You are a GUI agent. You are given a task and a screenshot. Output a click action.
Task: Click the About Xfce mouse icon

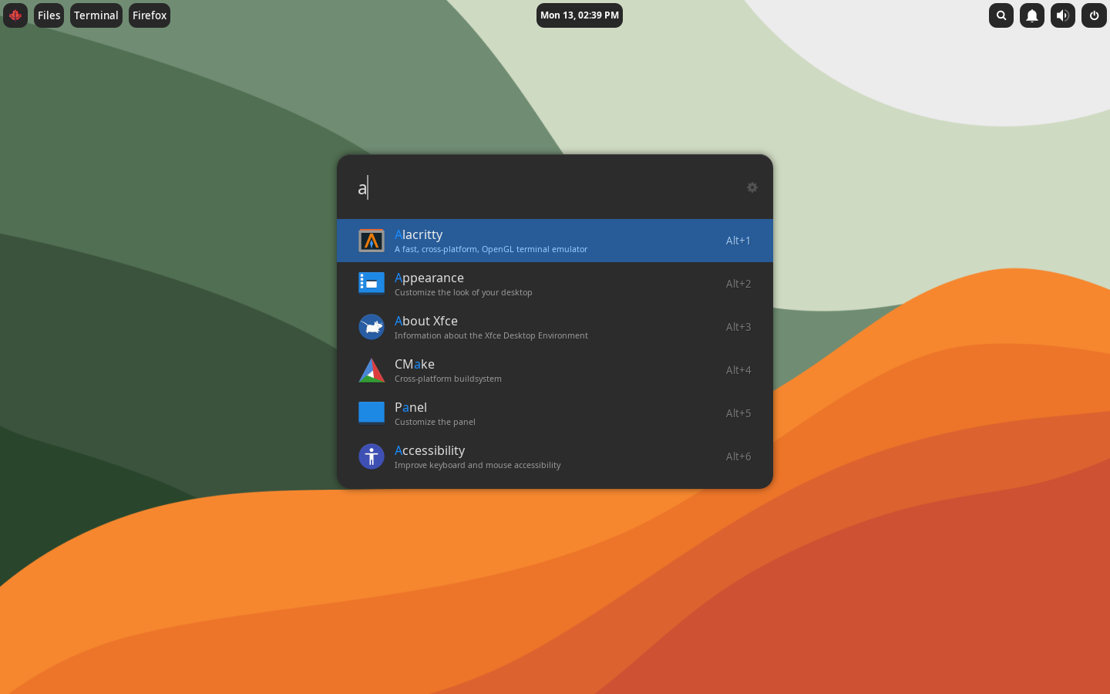coord(372,327)
